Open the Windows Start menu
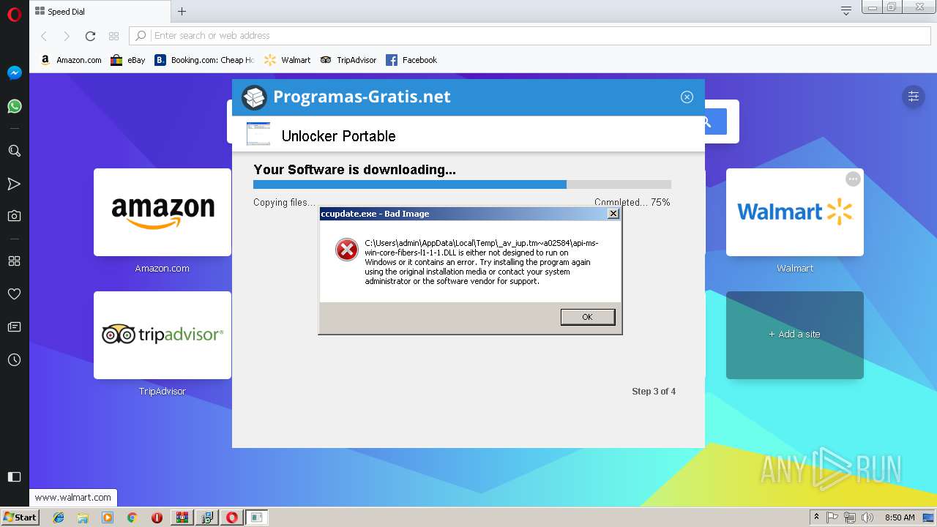The image size is (937, 527). pyautogui.click(x=20, y=517)
